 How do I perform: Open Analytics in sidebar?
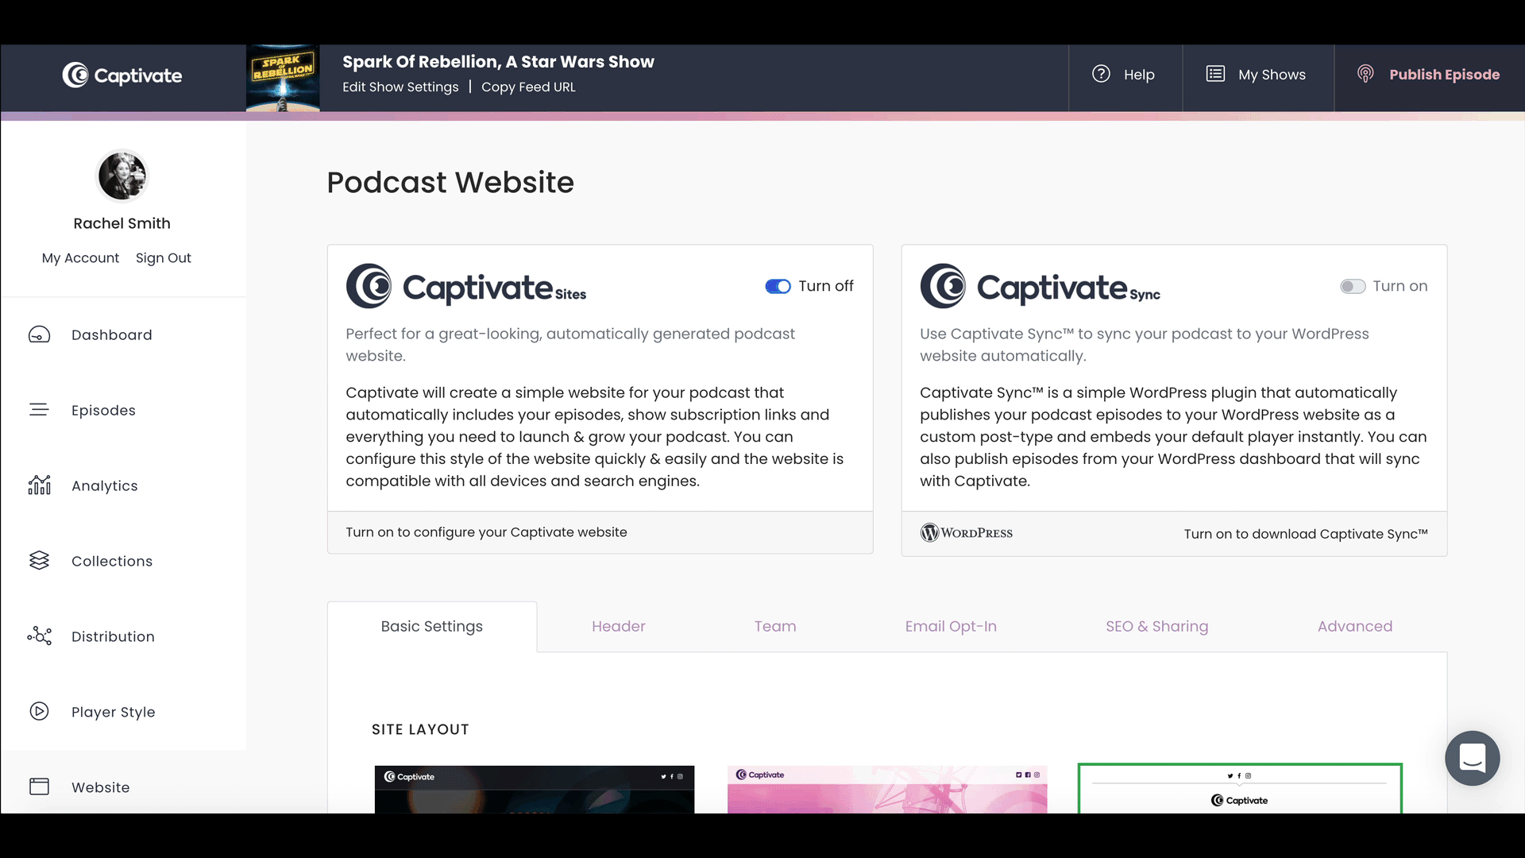click(105, 485)
